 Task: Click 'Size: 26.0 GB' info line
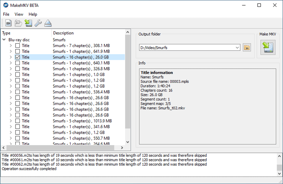[151, 95]
